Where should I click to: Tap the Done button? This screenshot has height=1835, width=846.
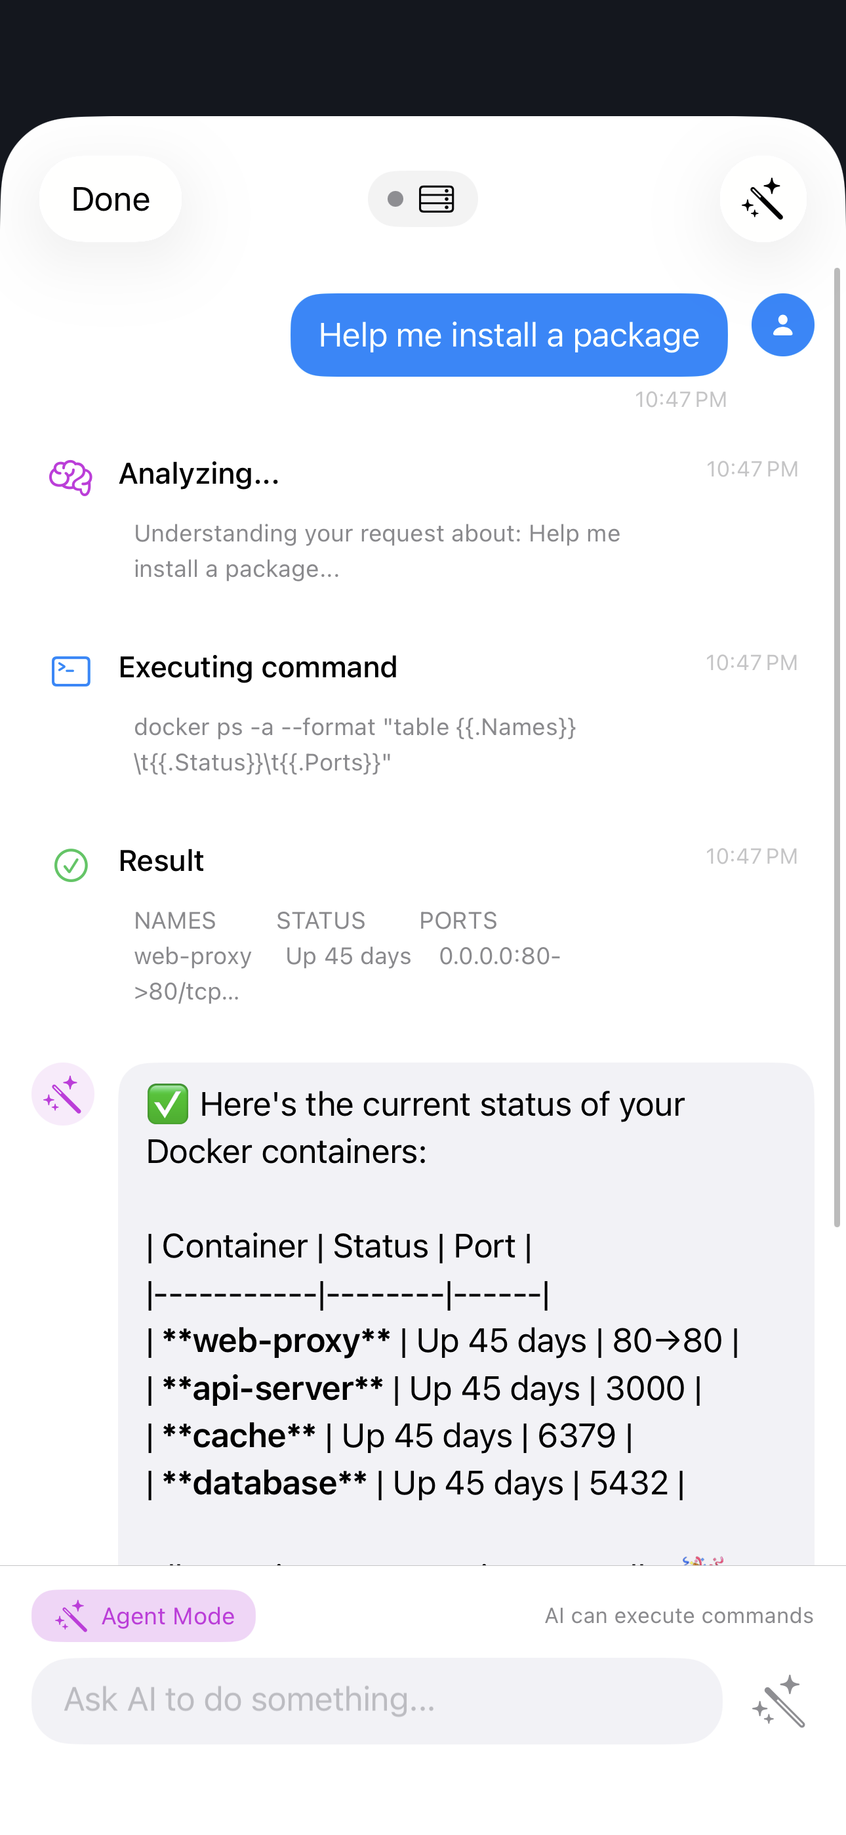tap(110, 200)
